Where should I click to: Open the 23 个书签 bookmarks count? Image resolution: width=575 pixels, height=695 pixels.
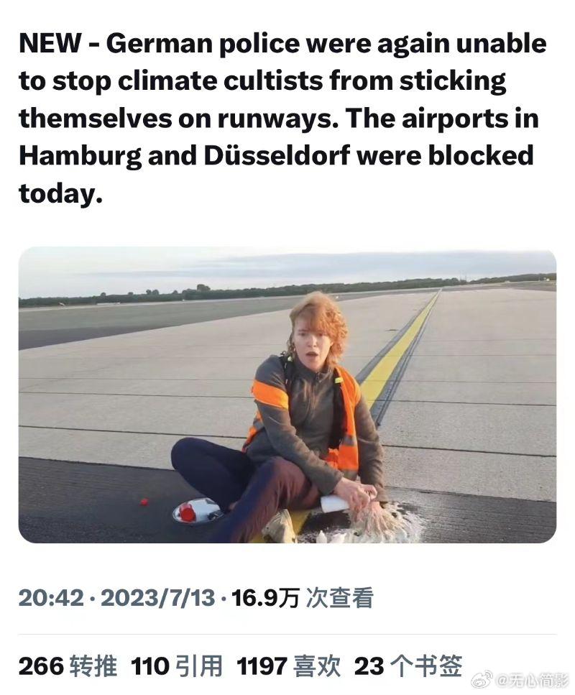(408, 666)
